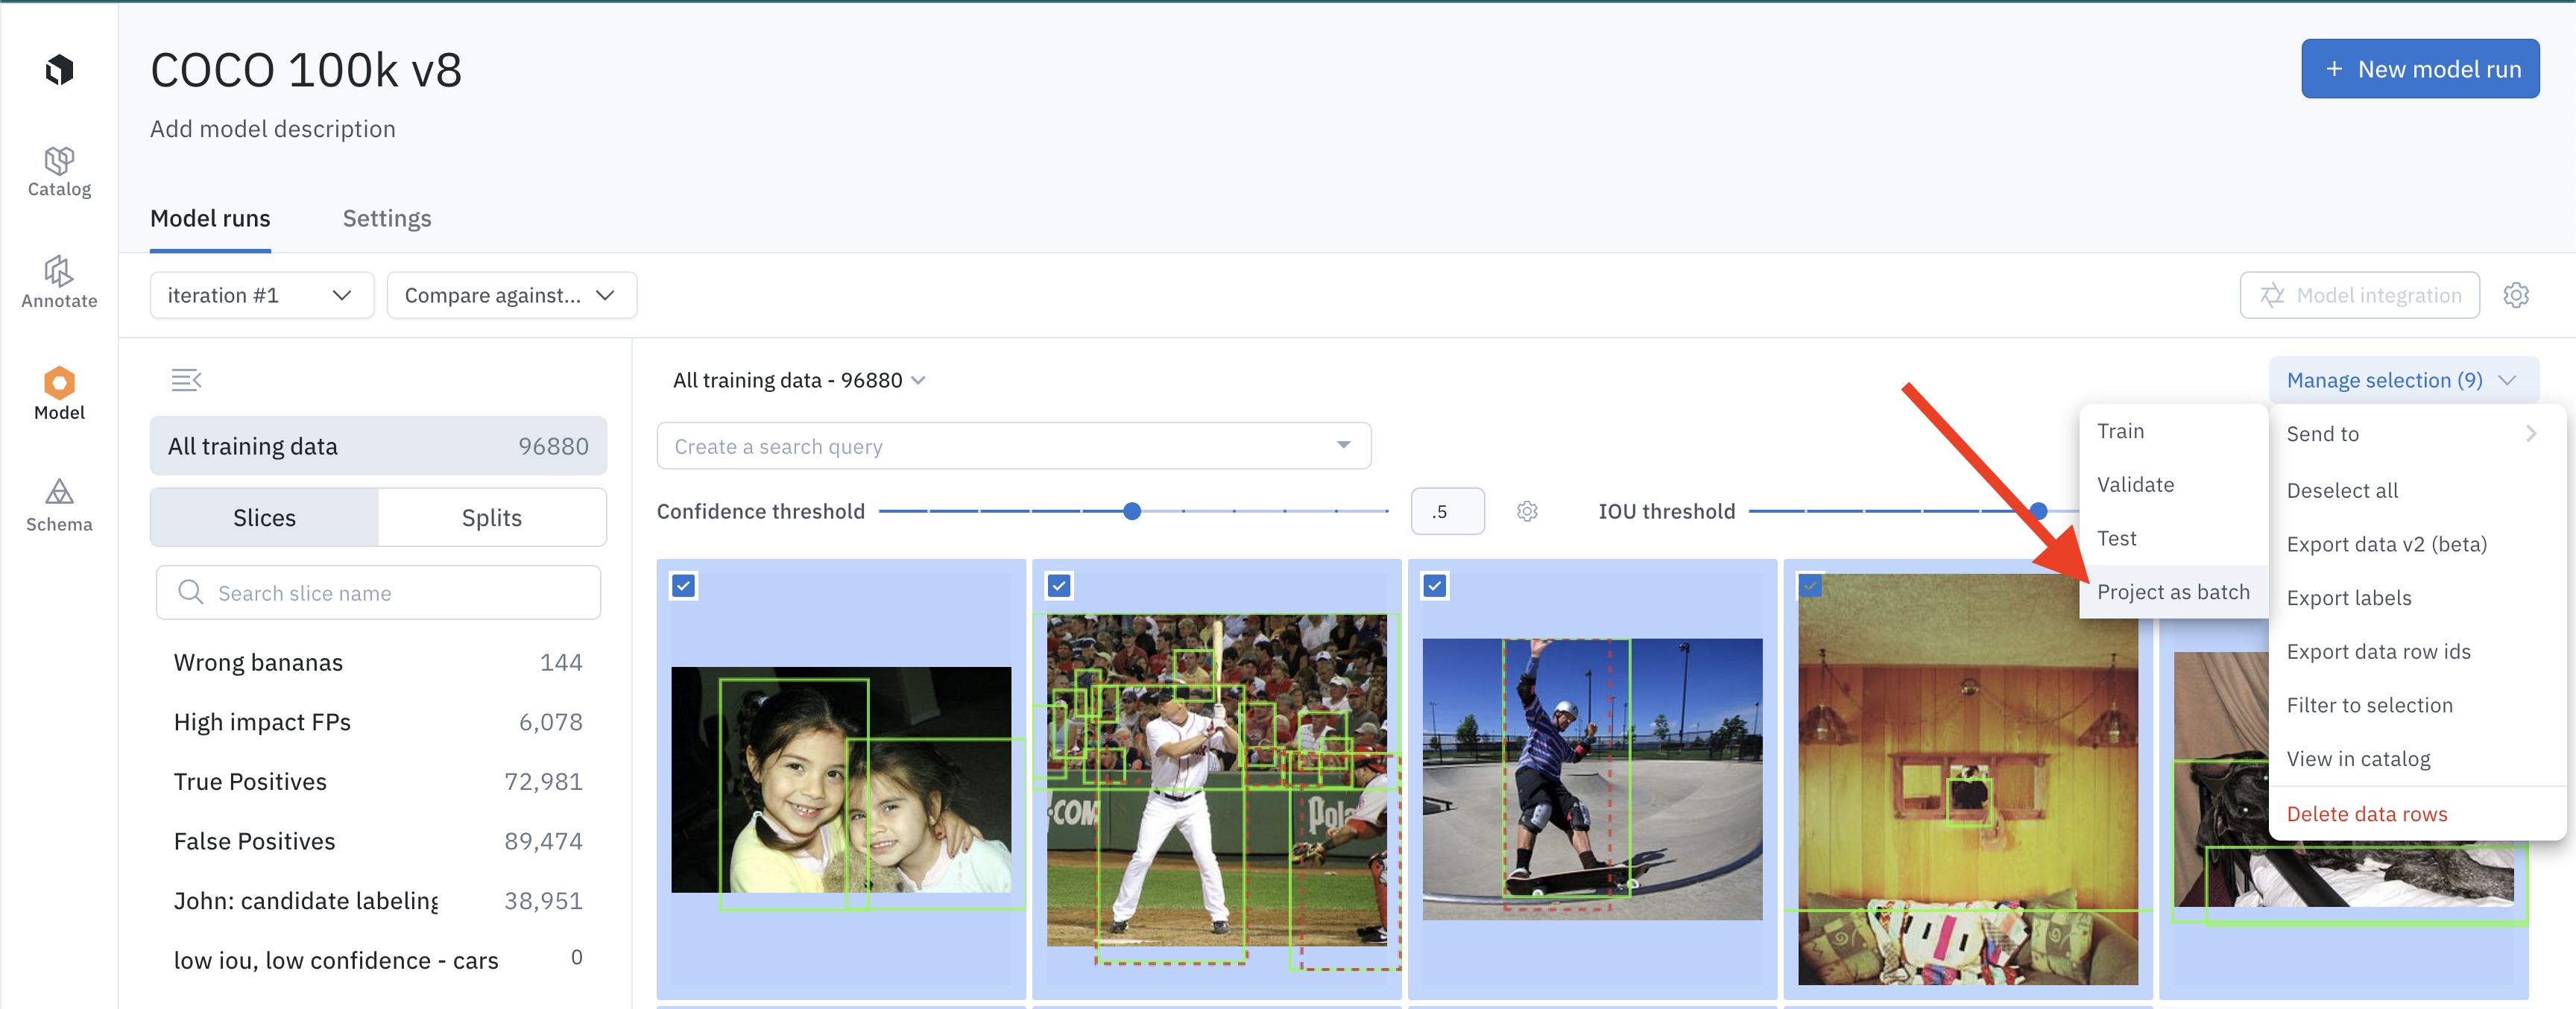Click the Labelbox logo icon
Viewport: 2576px width, 1009px height.
[x=59, y=69]
